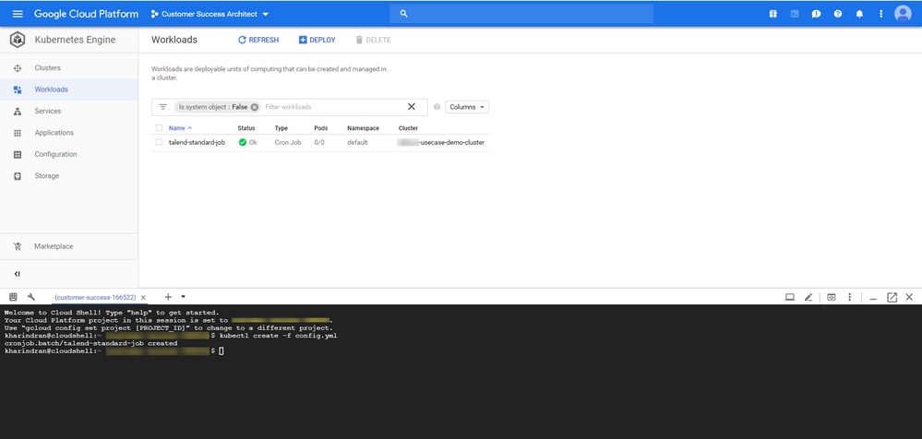This screenshot has width=922, height=439.
Task: Open the Columns dropdown
Action: [x=467, y=107]
